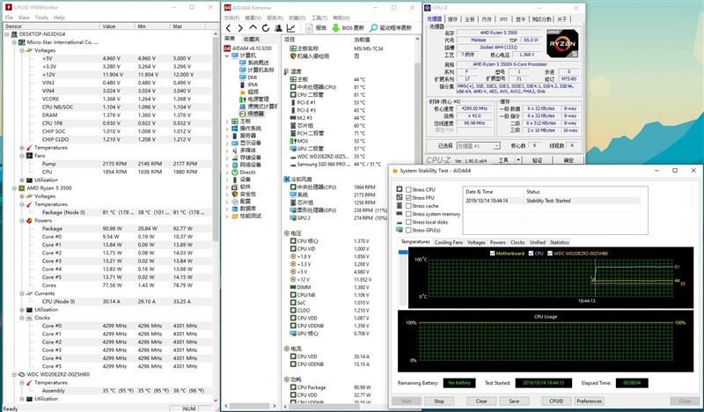Open AIDA64 line-graph toolbar icon
The height and width of the screenshot is (412, 704).
coord(291,28)
